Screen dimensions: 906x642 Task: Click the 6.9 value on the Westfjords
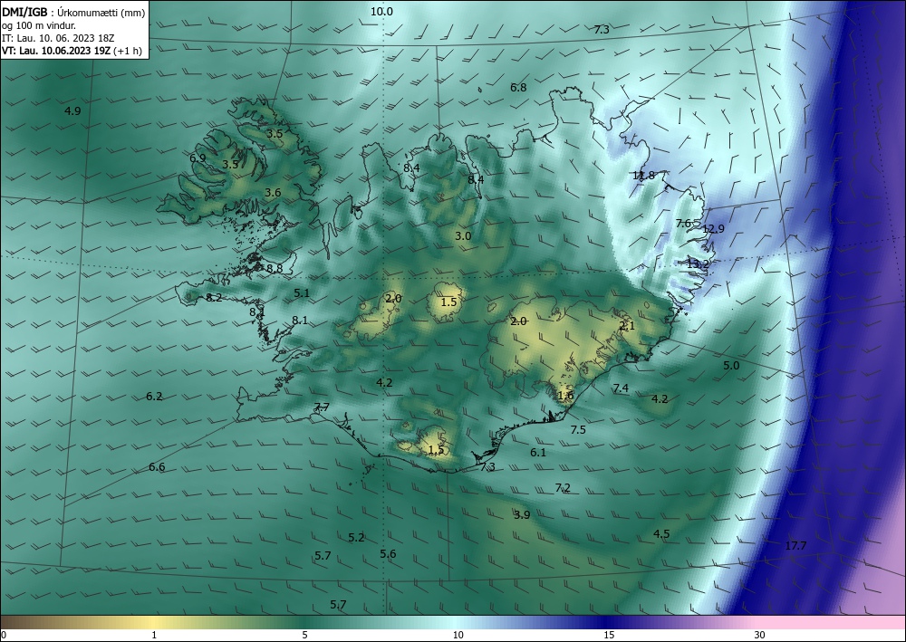point(198,158)
